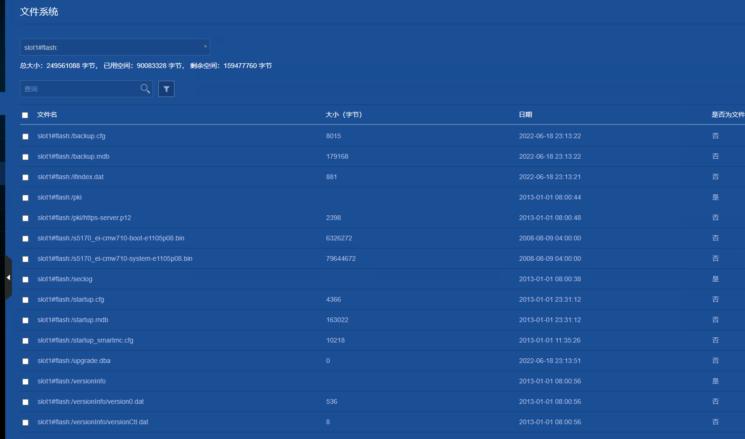
Task: Click folder name slot1#flash:/pki
Action: (x=59, y=197)
